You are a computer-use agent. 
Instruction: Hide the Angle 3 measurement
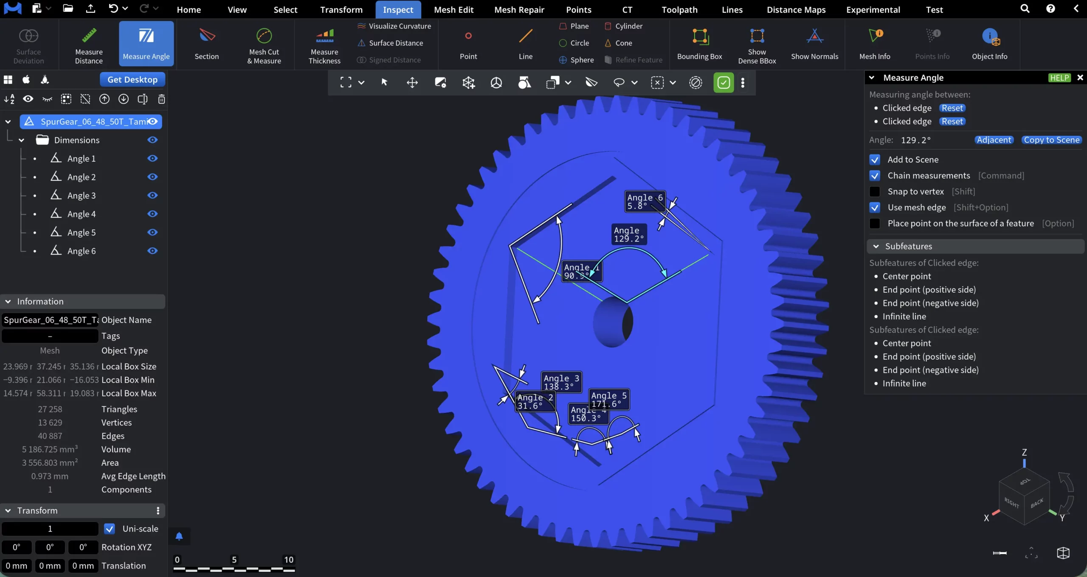(152, 195)
